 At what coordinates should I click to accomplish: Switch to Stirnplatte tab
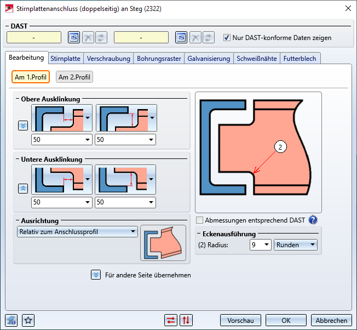[66, 59]
